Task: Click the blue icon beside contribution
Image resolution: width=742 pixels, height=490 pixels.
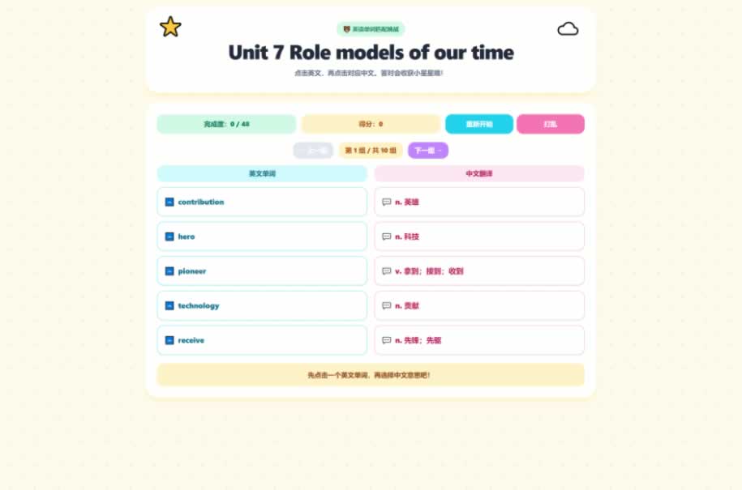Action: click(x=169, y=202)
